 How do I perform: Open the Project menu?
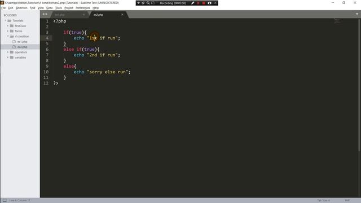coord(69,8)
